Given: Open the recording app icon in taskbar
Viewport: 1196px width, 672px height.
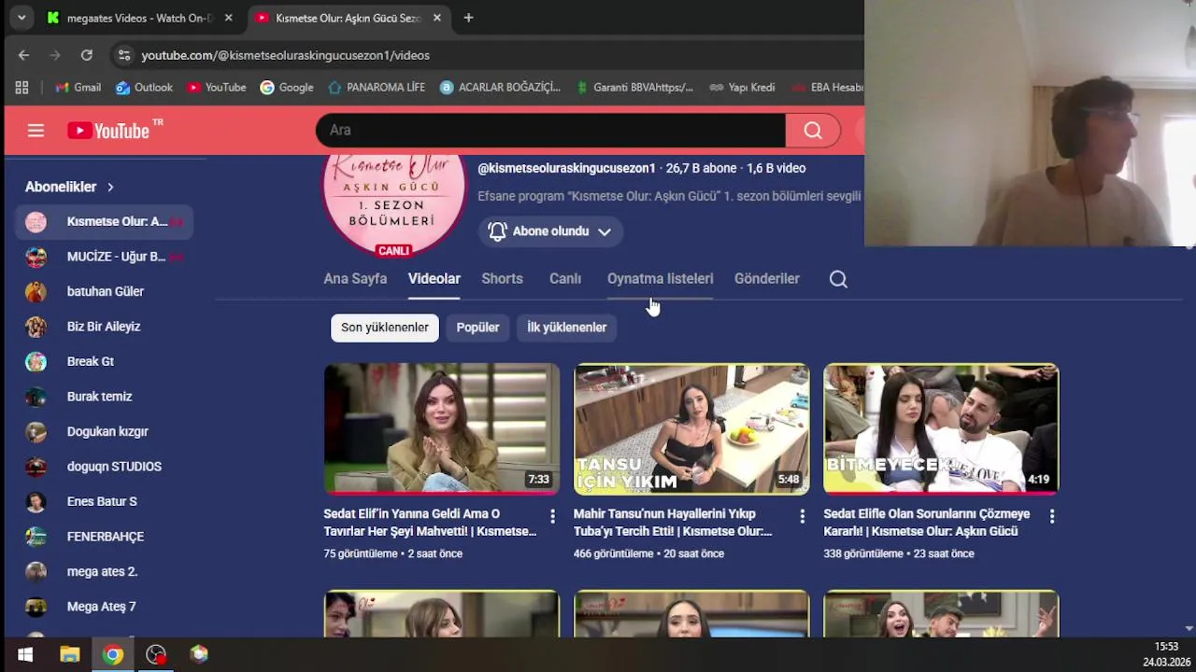Looking at the screenshot, I should [x=156, y=654].
